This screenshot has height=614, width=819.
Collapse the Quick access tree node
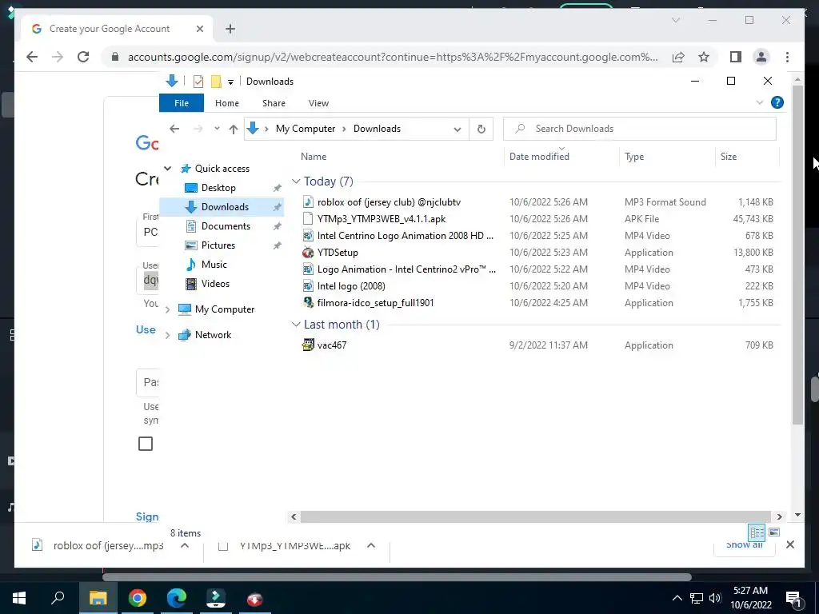coord(168,169)
